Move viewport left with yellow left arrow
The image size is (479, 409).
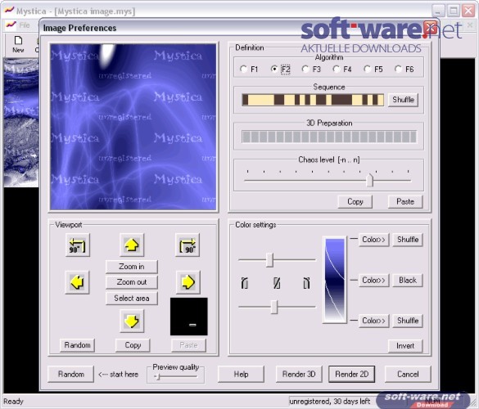(x=77, y=282)
